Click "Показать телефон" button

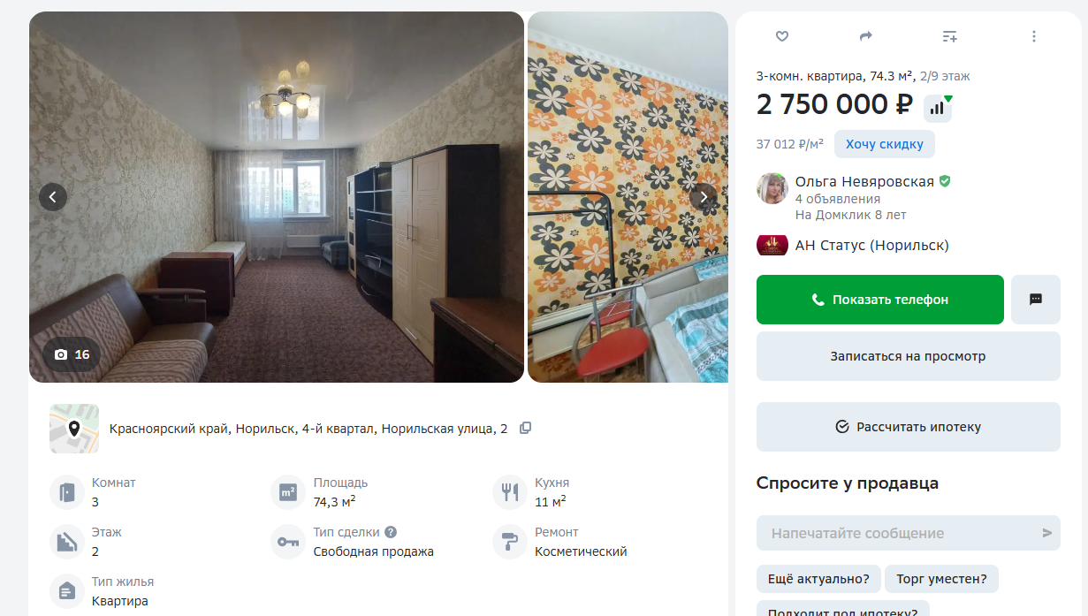pyautogui.click(x=880, y=300)
